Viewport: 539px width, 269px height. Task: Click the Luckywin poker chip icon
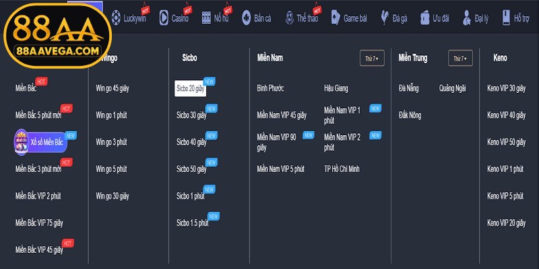(x=116, y=18)
